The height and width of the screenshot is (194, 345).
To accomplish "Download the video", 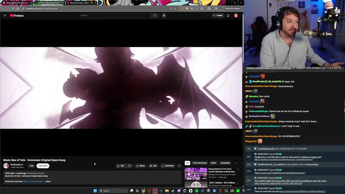I will pyautogui.click(x=167, y=166).
